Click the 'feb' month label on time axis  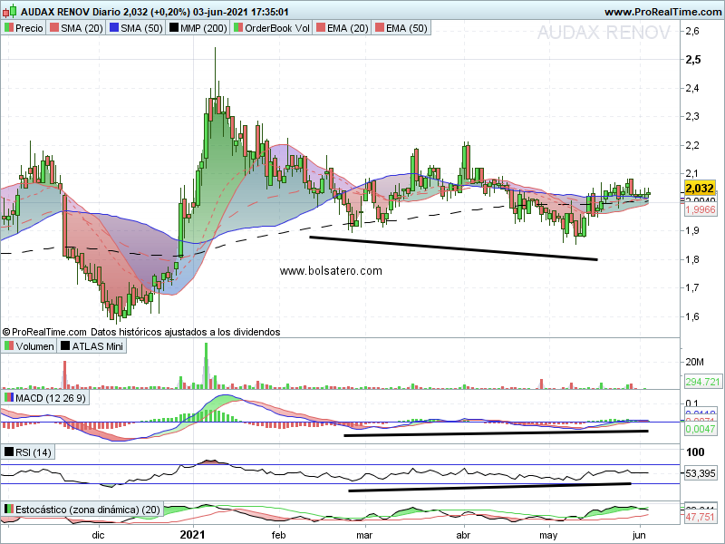(278, 535)
